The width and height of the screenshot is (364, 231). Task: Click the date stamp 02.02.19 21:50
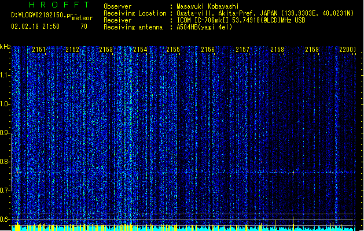coord(35,27)
